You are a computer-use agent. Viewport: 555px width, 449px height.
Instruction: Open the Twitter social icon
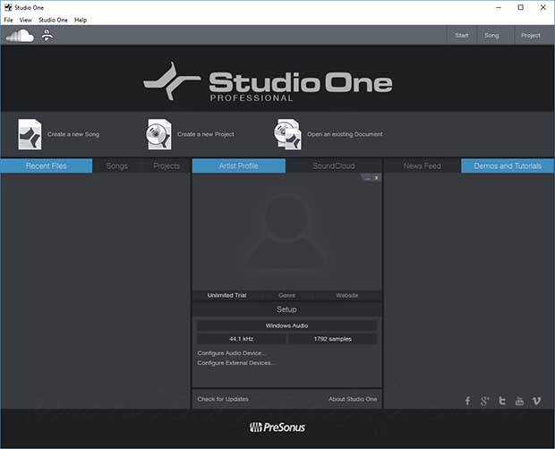coord(502,401)
